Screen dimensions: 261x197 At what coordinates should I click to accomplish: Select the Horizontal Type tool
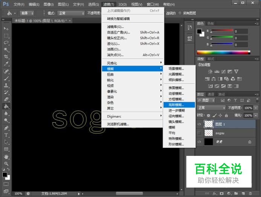(6, 135)
